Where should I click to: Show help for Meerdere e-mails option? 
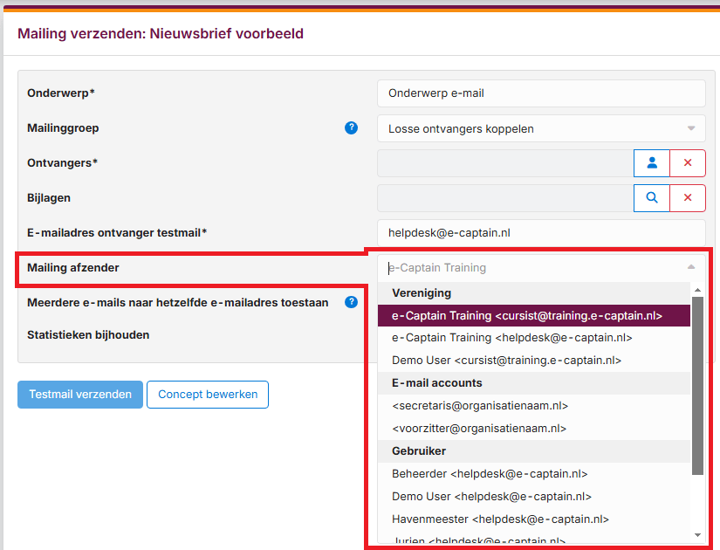point(352,302)
